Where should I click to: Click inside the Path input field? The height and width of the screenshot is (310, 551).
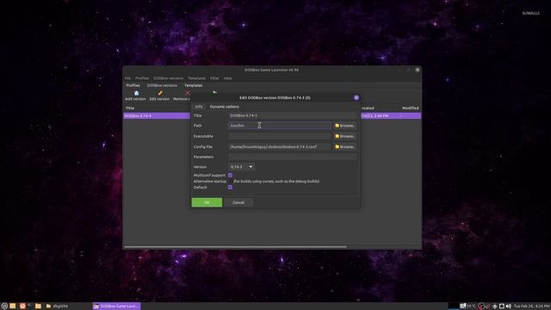[280, 126]
